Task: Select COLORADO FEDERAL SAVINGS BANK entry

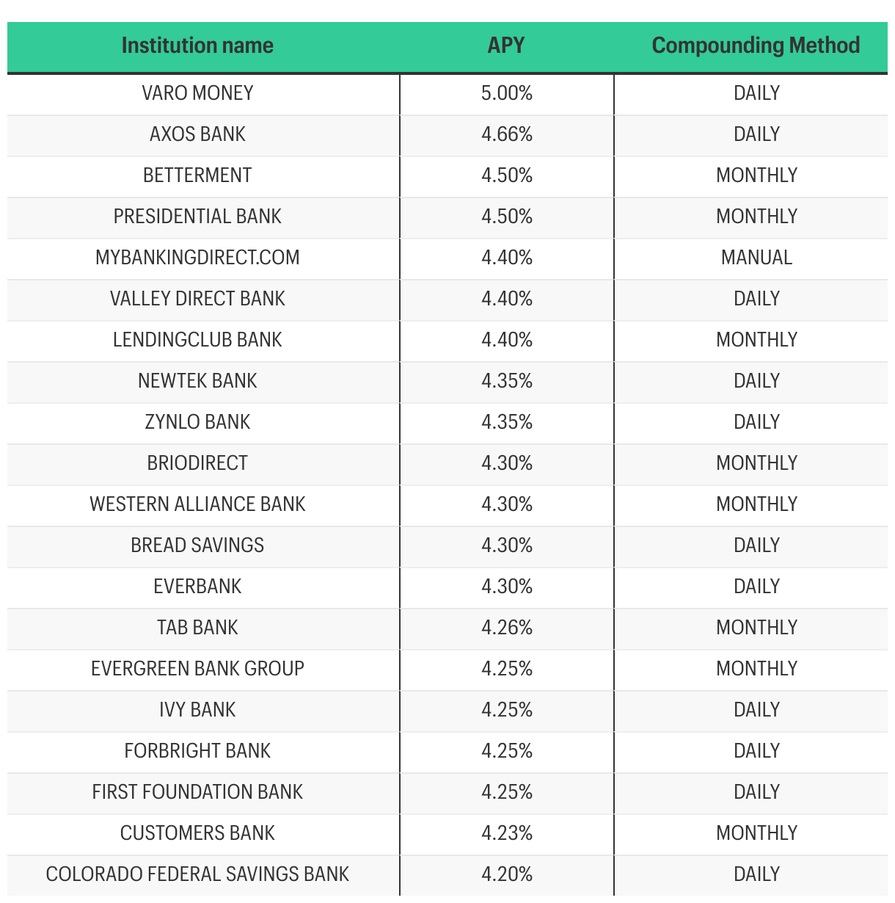Action: pos(197,874)
